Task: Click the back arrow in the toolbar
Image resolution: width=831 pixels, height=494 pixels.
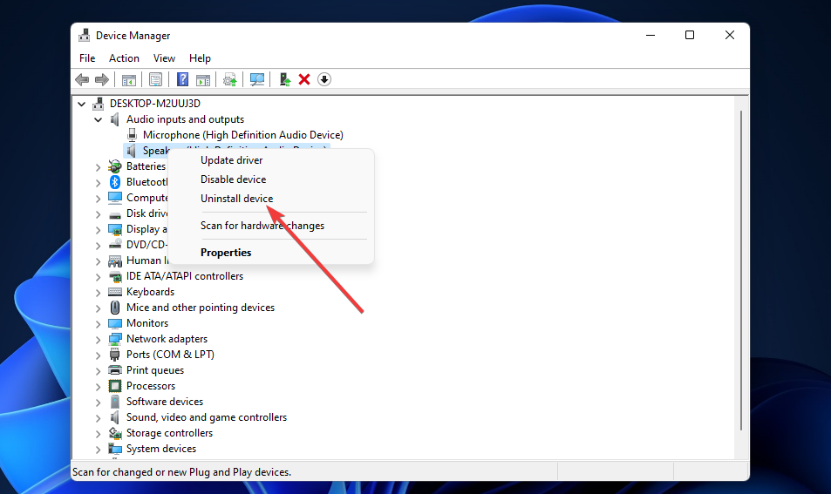Action: pyautogui.click(x=82, y=79)
